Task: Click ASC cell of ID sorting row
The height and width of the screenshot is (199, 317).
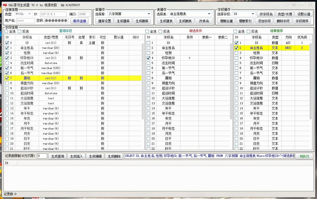Action: 288,43
